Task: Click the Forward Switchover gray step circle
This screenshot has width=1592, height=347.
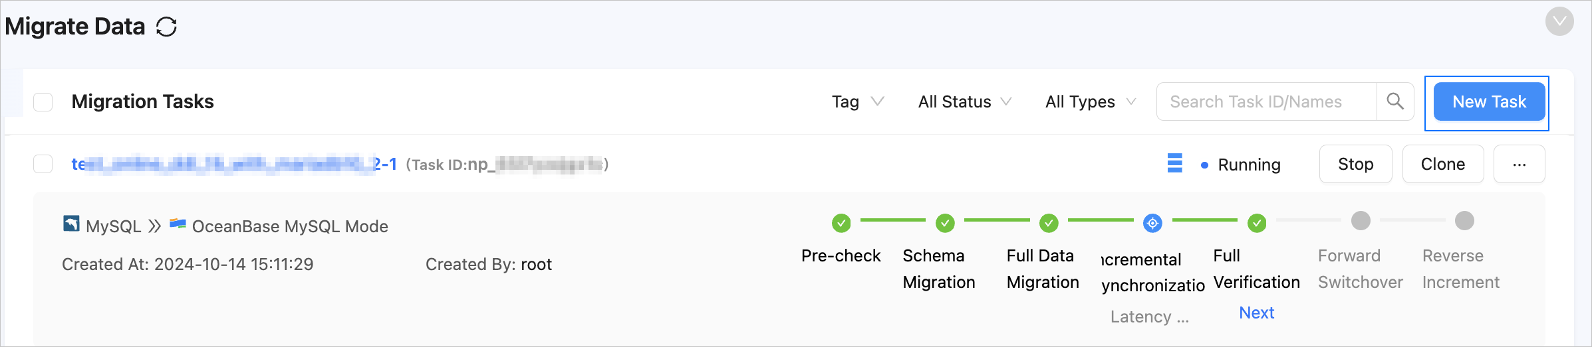Action: [1361, 220]
